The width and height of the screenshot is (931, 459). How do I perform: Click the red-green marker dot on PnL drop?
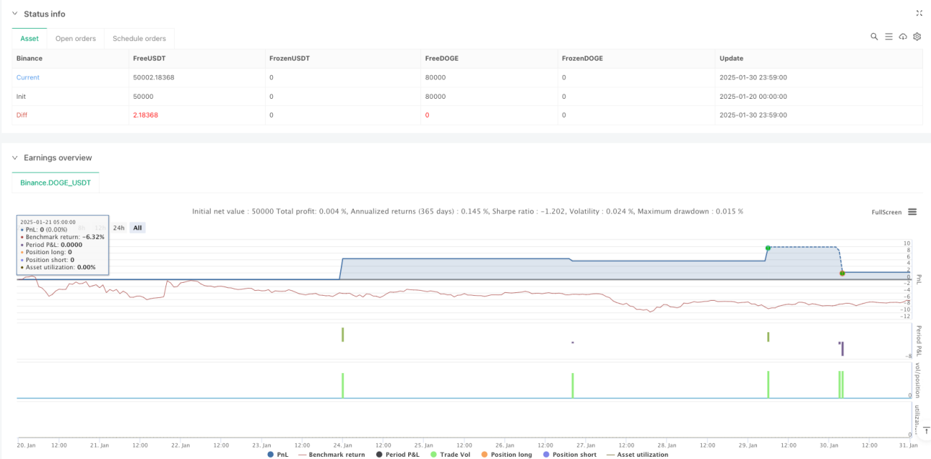pyautogui.click(x=842, y=273)
